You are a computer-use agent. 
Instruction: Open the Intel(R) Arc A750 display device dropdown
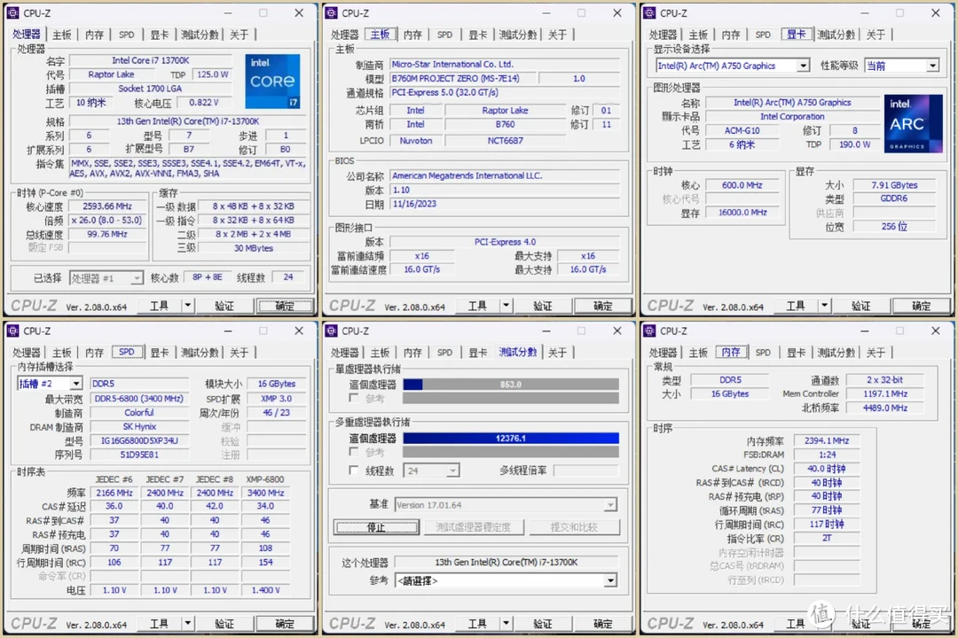[733, 66]
